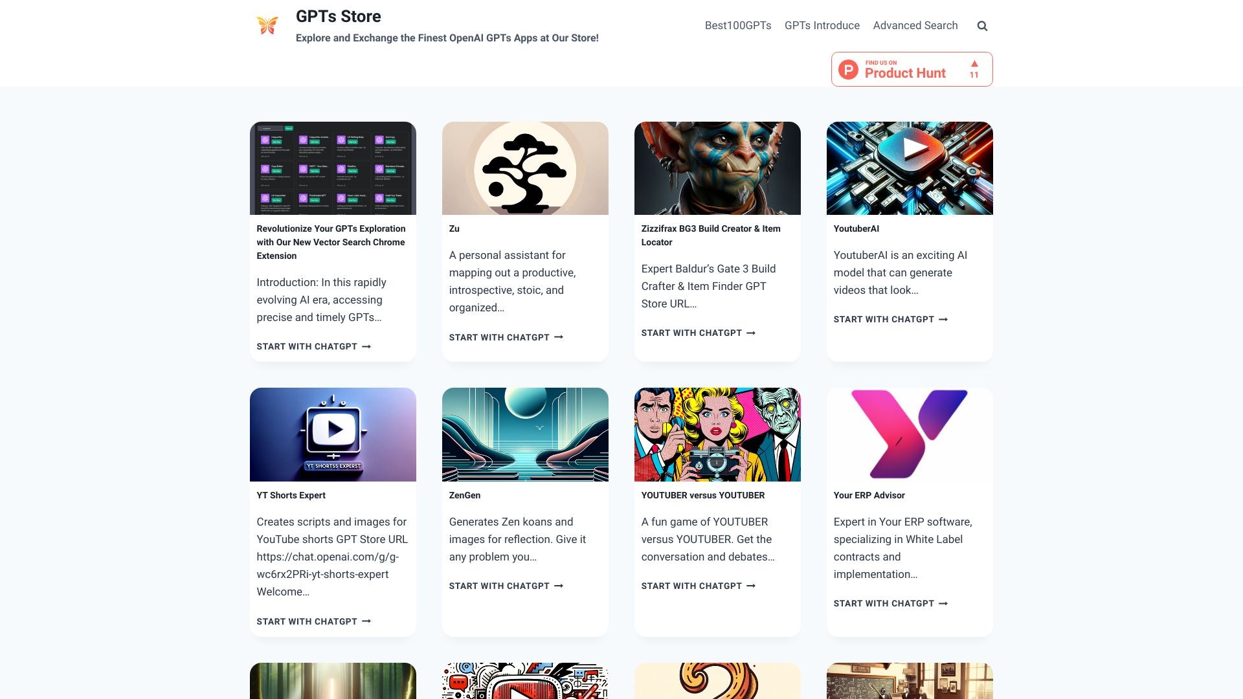The height and width of the screenshot is (699, 1243).
Task: Click the butterfly GPTs Store logo
Action: (267, 25)
